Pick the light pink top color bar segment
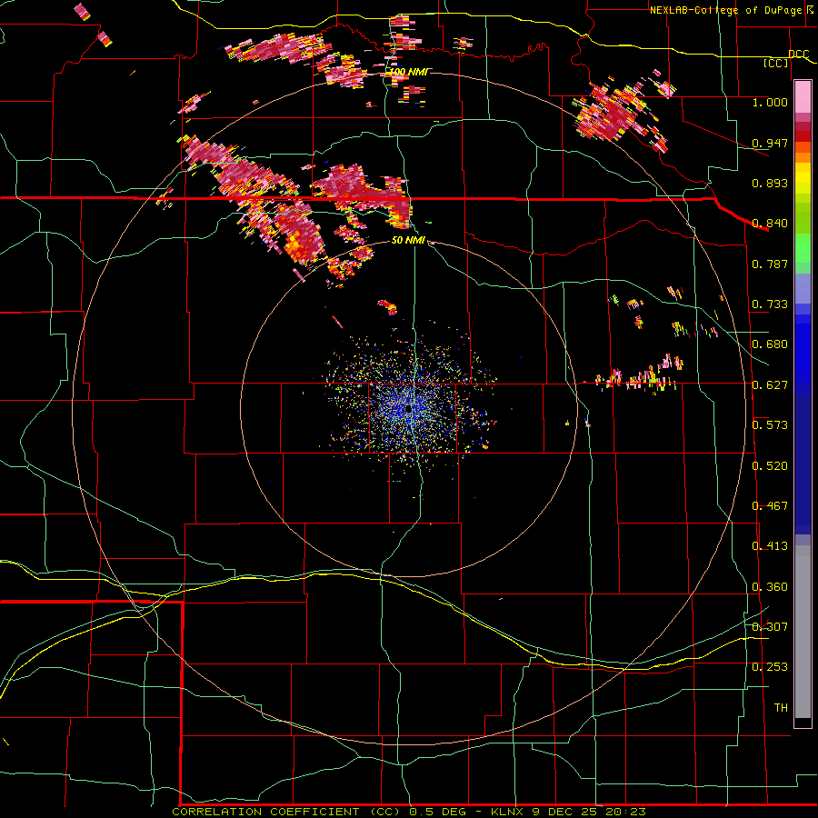 pyautogui.click(x=803, y=97)
